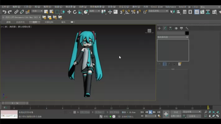Toggle the Ribbon display button

197,12
